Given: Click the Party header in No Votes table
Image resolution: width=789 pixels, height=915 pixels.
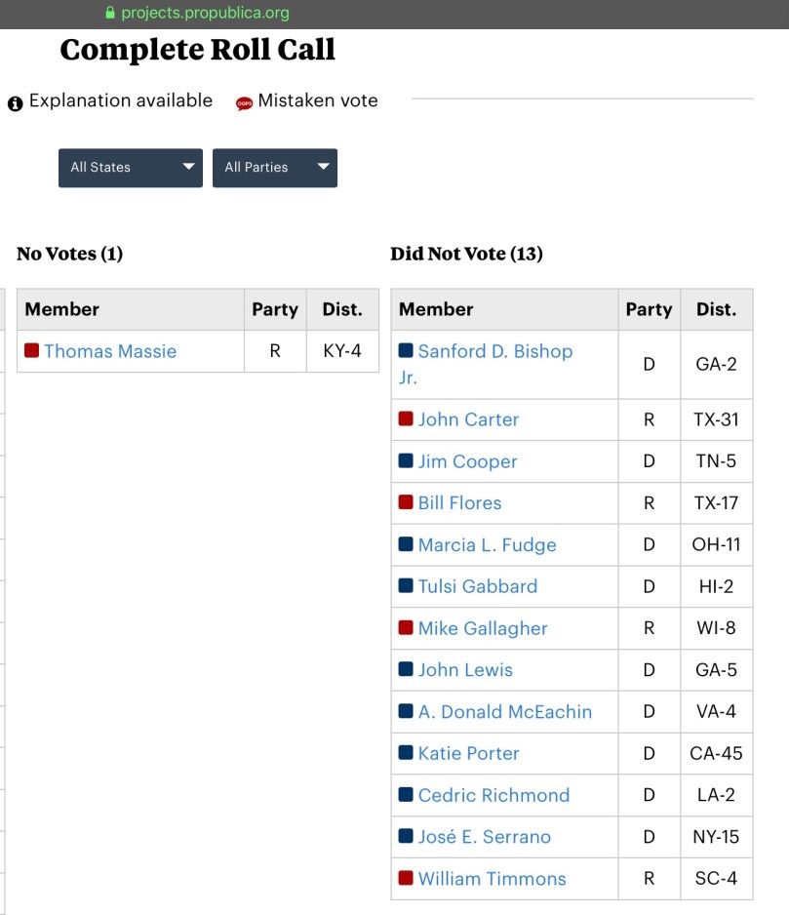Looking at the screenshot, I should [x=274, y=309].
